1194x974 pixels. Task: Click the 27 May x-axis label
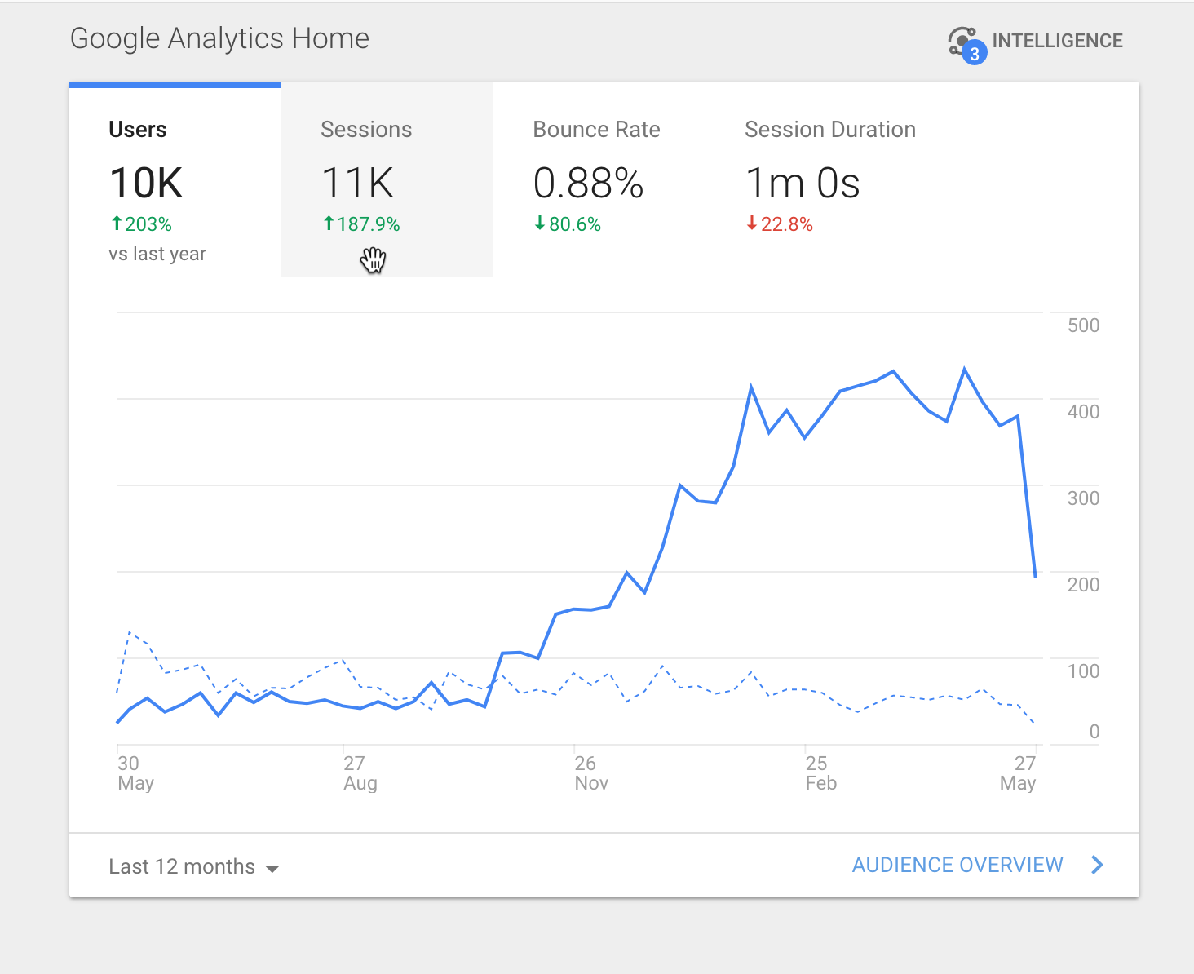point(1018,773)
